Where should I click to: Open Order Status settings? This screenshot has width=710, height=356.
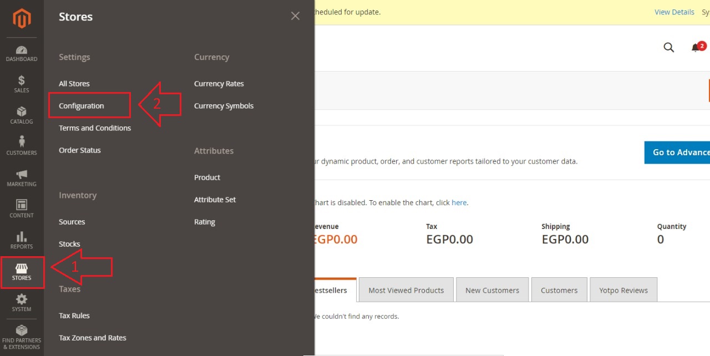[80, 150]
